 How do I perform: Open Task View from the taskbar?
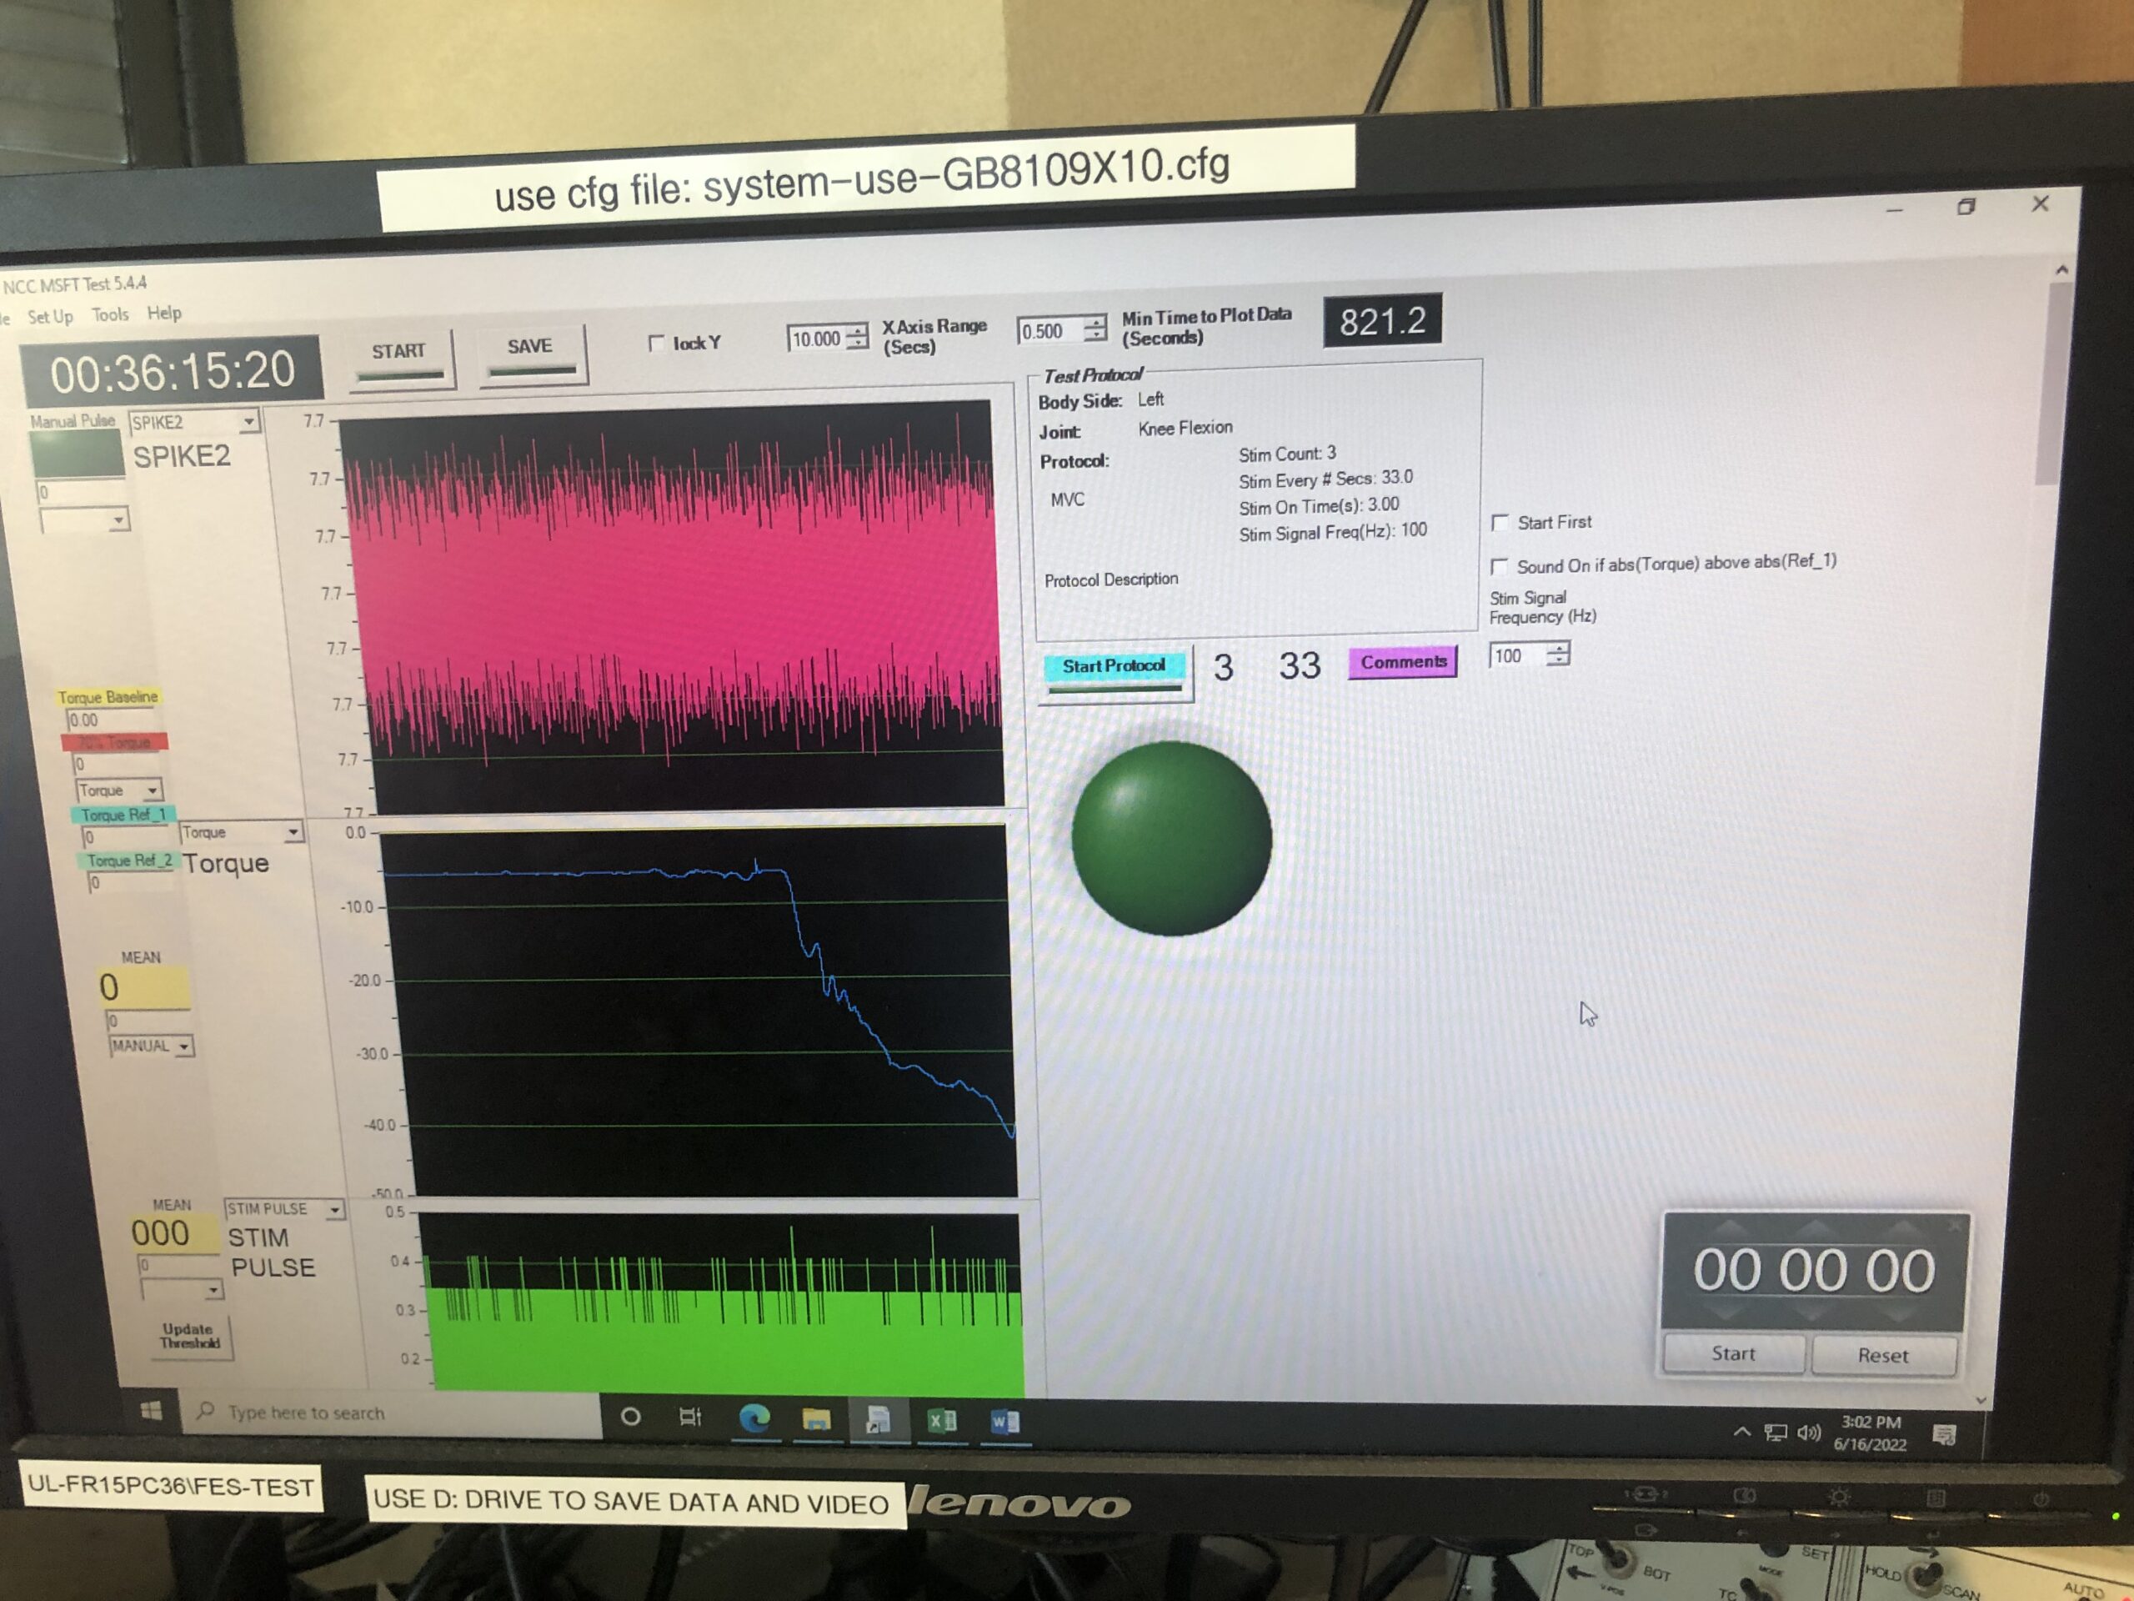(x=691, y=1417)
